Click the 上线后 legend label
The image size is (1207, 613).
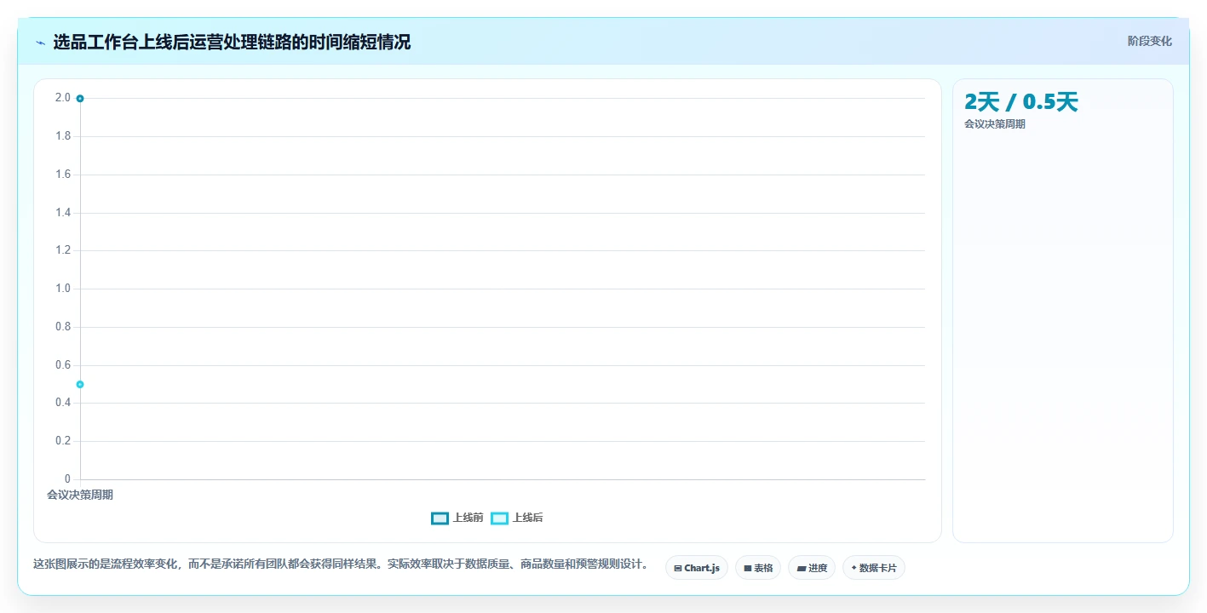(528, 518)
